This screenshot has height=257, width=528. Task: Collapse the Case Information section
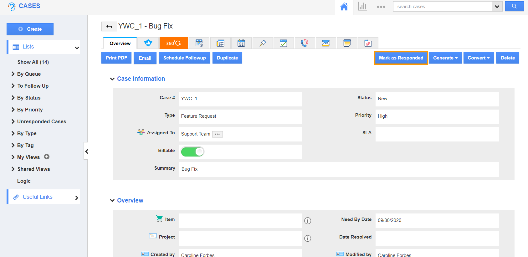(x=112, y=79)
